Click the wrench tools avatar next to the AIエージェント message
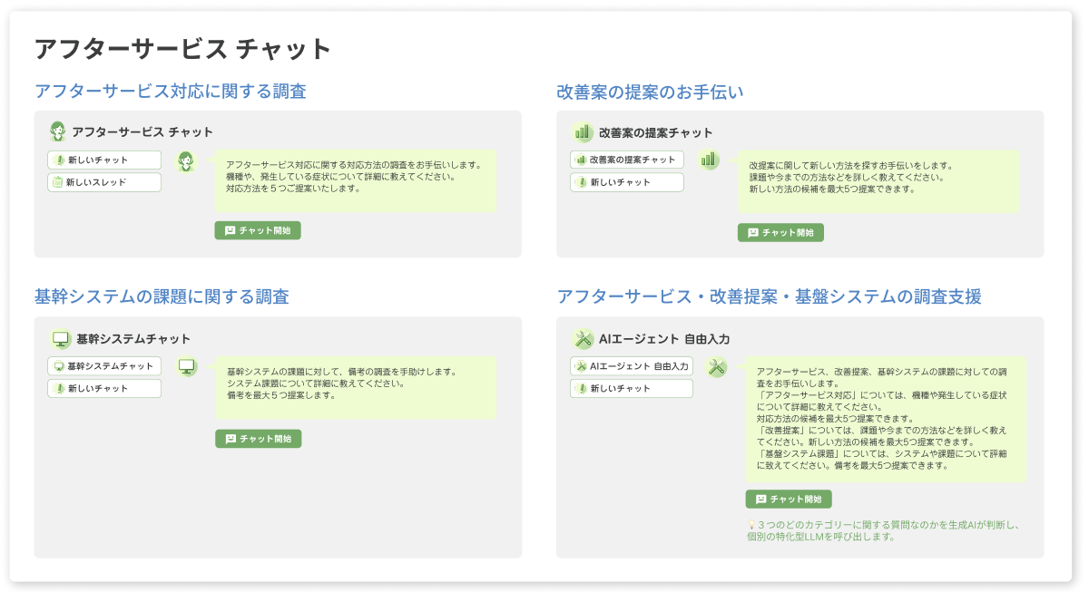 point(717,367)
